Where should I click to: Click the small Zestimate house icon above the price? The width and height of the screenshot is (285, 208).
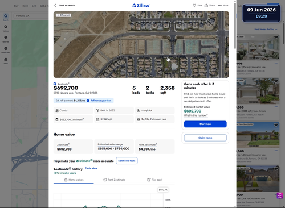point(55,84)
